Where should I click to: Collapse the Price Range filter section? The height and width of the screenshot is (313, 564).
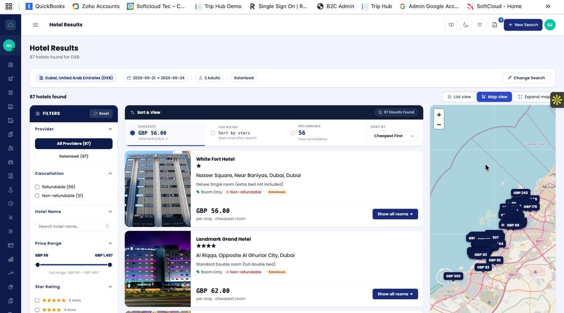click(x=110, y=243)
